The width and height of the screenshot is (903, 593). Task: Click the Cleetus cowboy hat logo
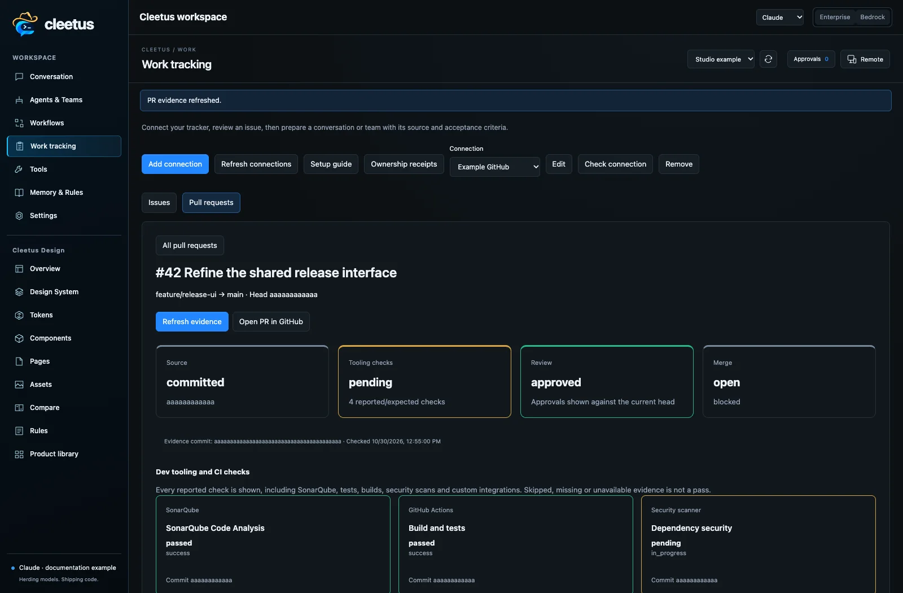25,24
